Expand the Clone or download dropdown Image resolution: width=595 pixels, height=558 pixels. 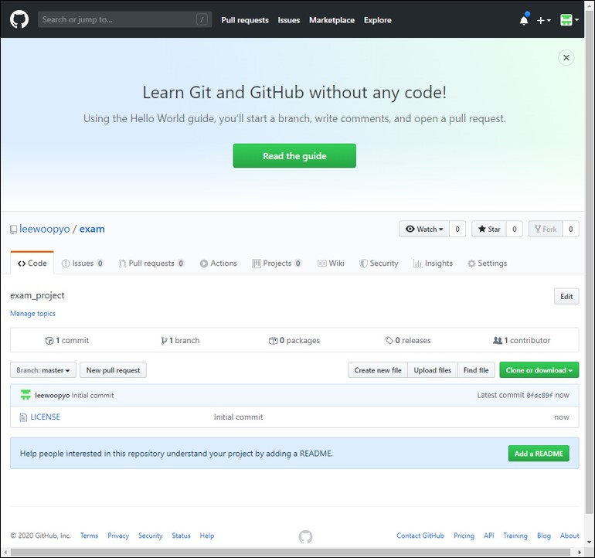click(x=539, y=370)
